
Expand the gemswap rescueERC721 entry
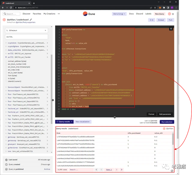point(6,137)
